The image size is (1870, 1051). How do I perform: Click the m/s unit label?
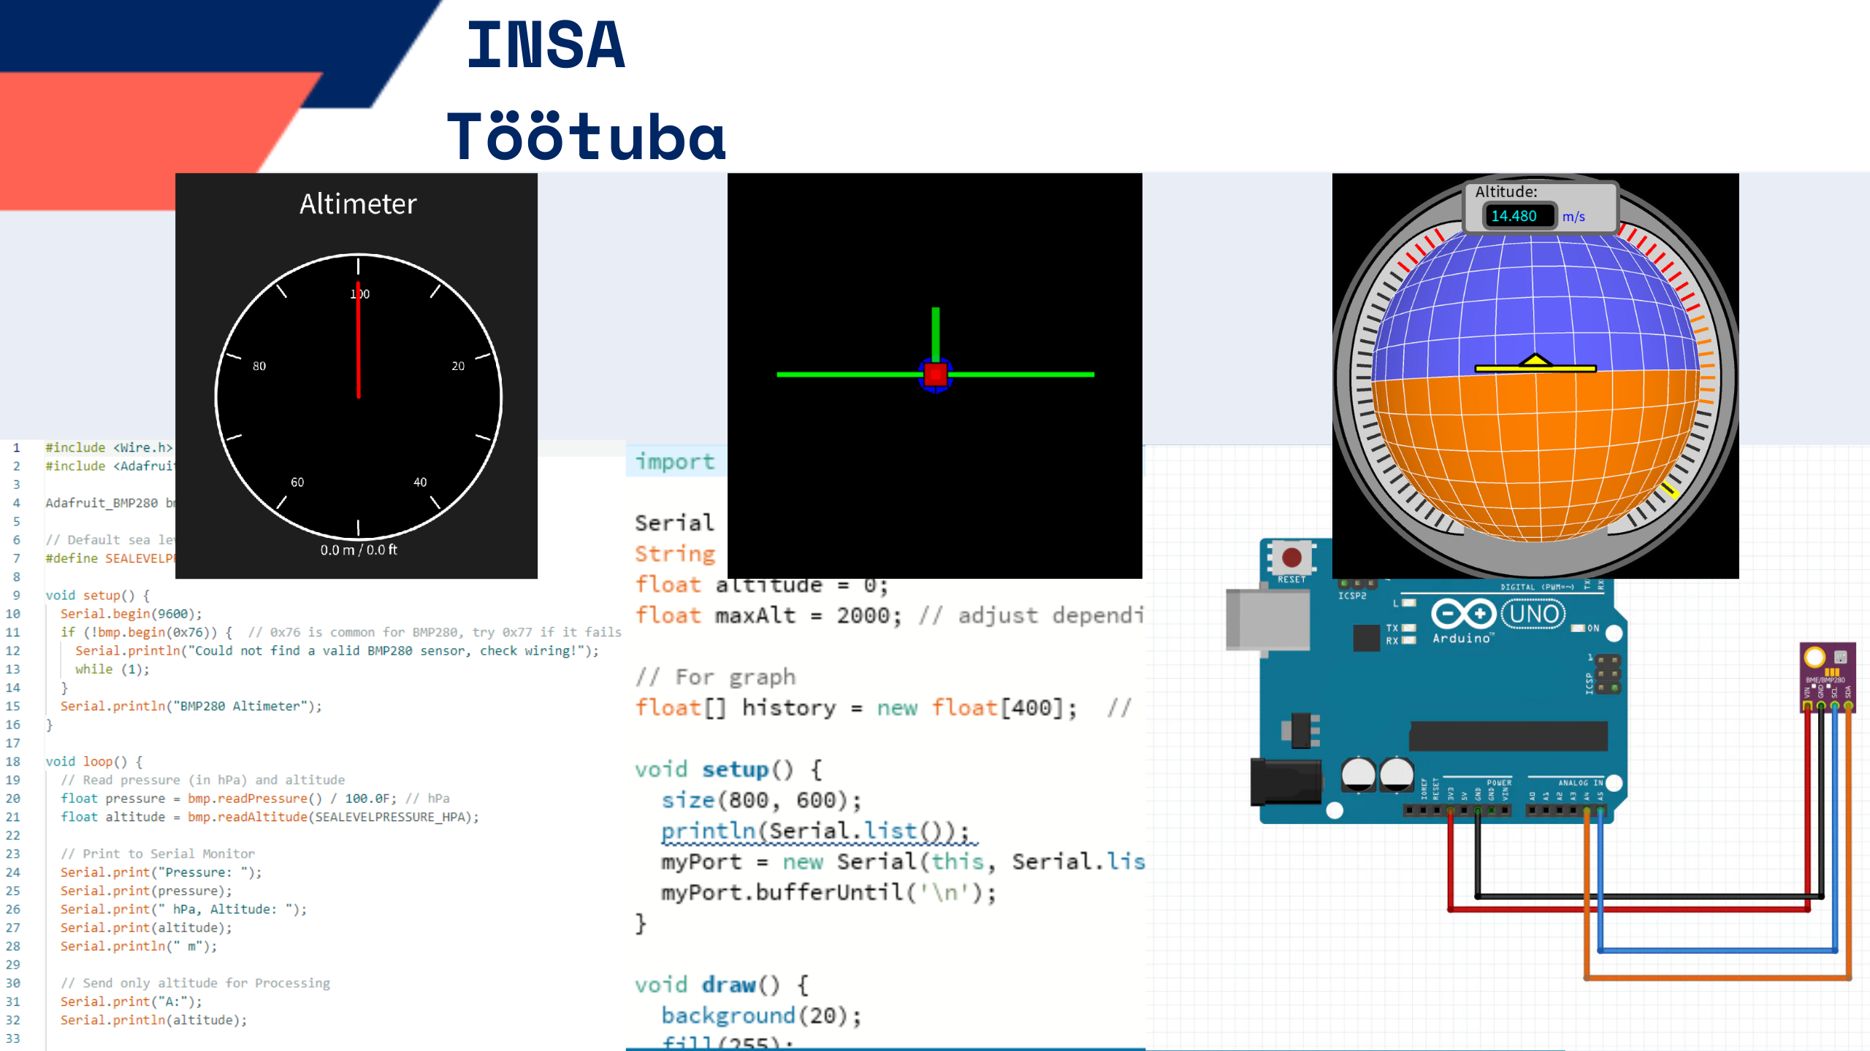(1573, 217)
